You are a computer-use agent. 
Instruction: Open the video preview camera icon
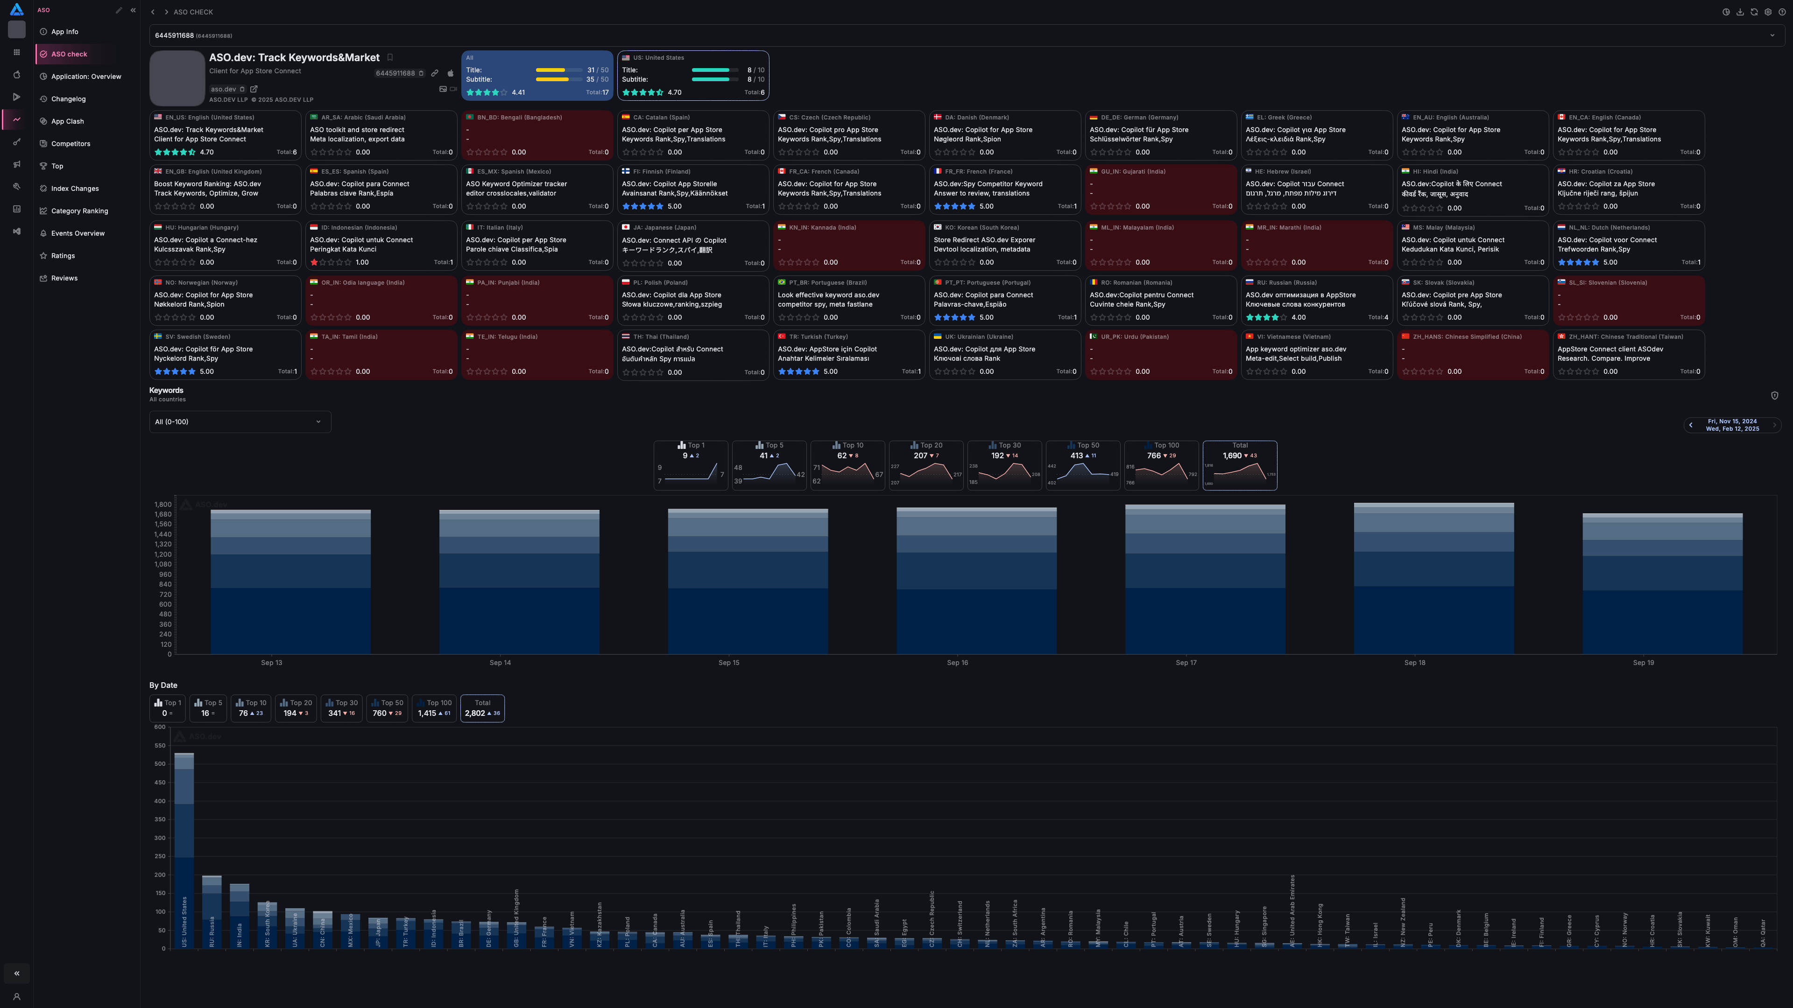pos(454,89)
